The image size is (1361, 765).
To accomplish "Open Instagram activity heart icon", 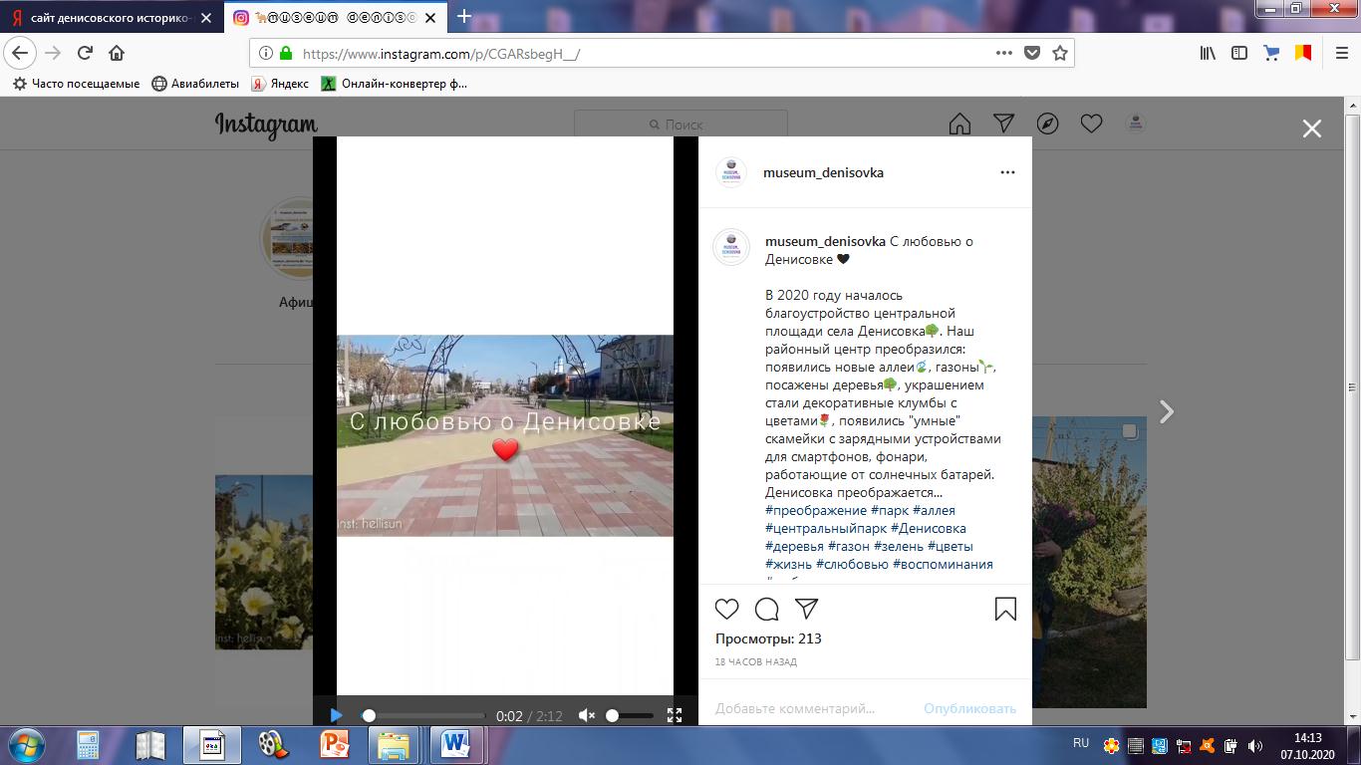I will point(1091,124).
